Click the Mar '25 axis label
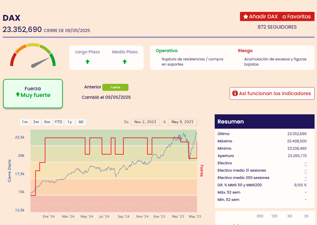Image resolution: width=317 pixels, height=225 pixels. point(178,216)
